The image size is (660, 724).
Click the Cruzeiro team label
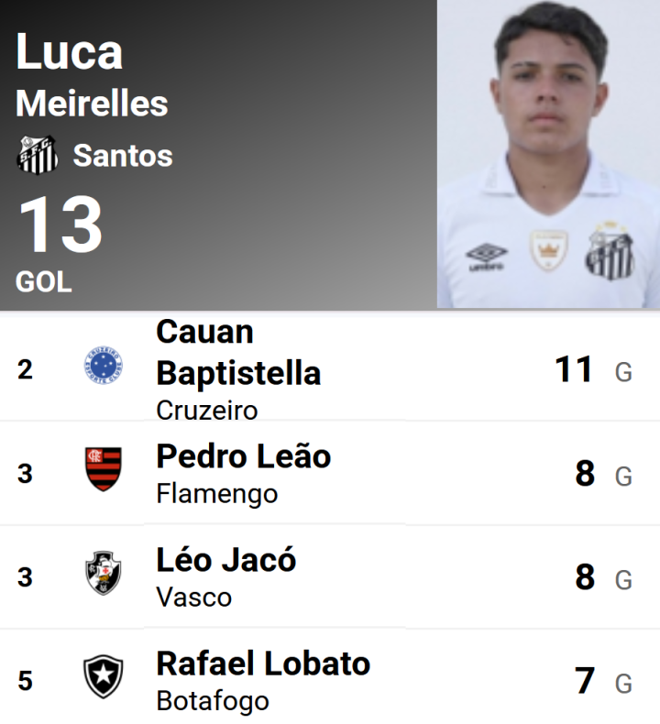pos(206,411)
